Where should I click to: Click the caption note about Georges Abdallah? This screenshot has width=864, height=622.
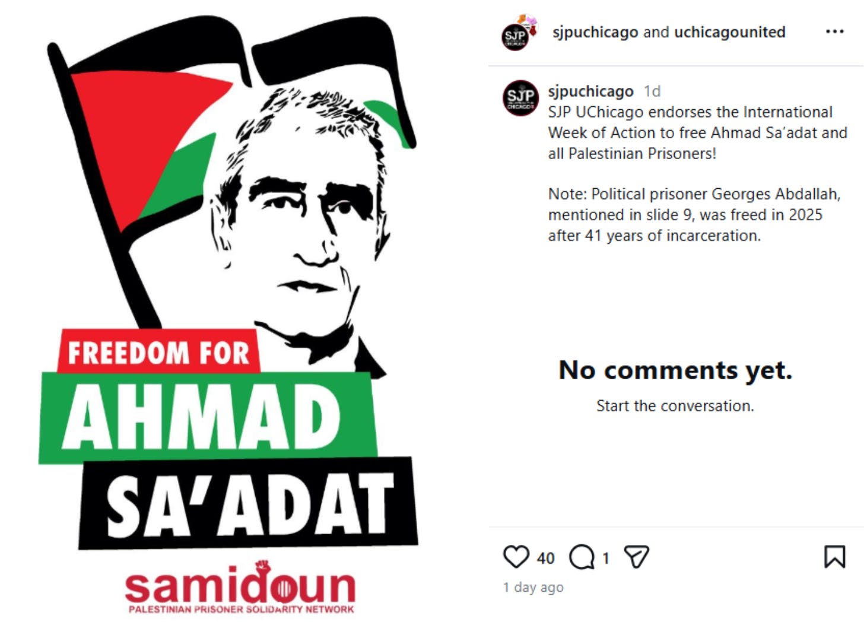click(694, 215)
